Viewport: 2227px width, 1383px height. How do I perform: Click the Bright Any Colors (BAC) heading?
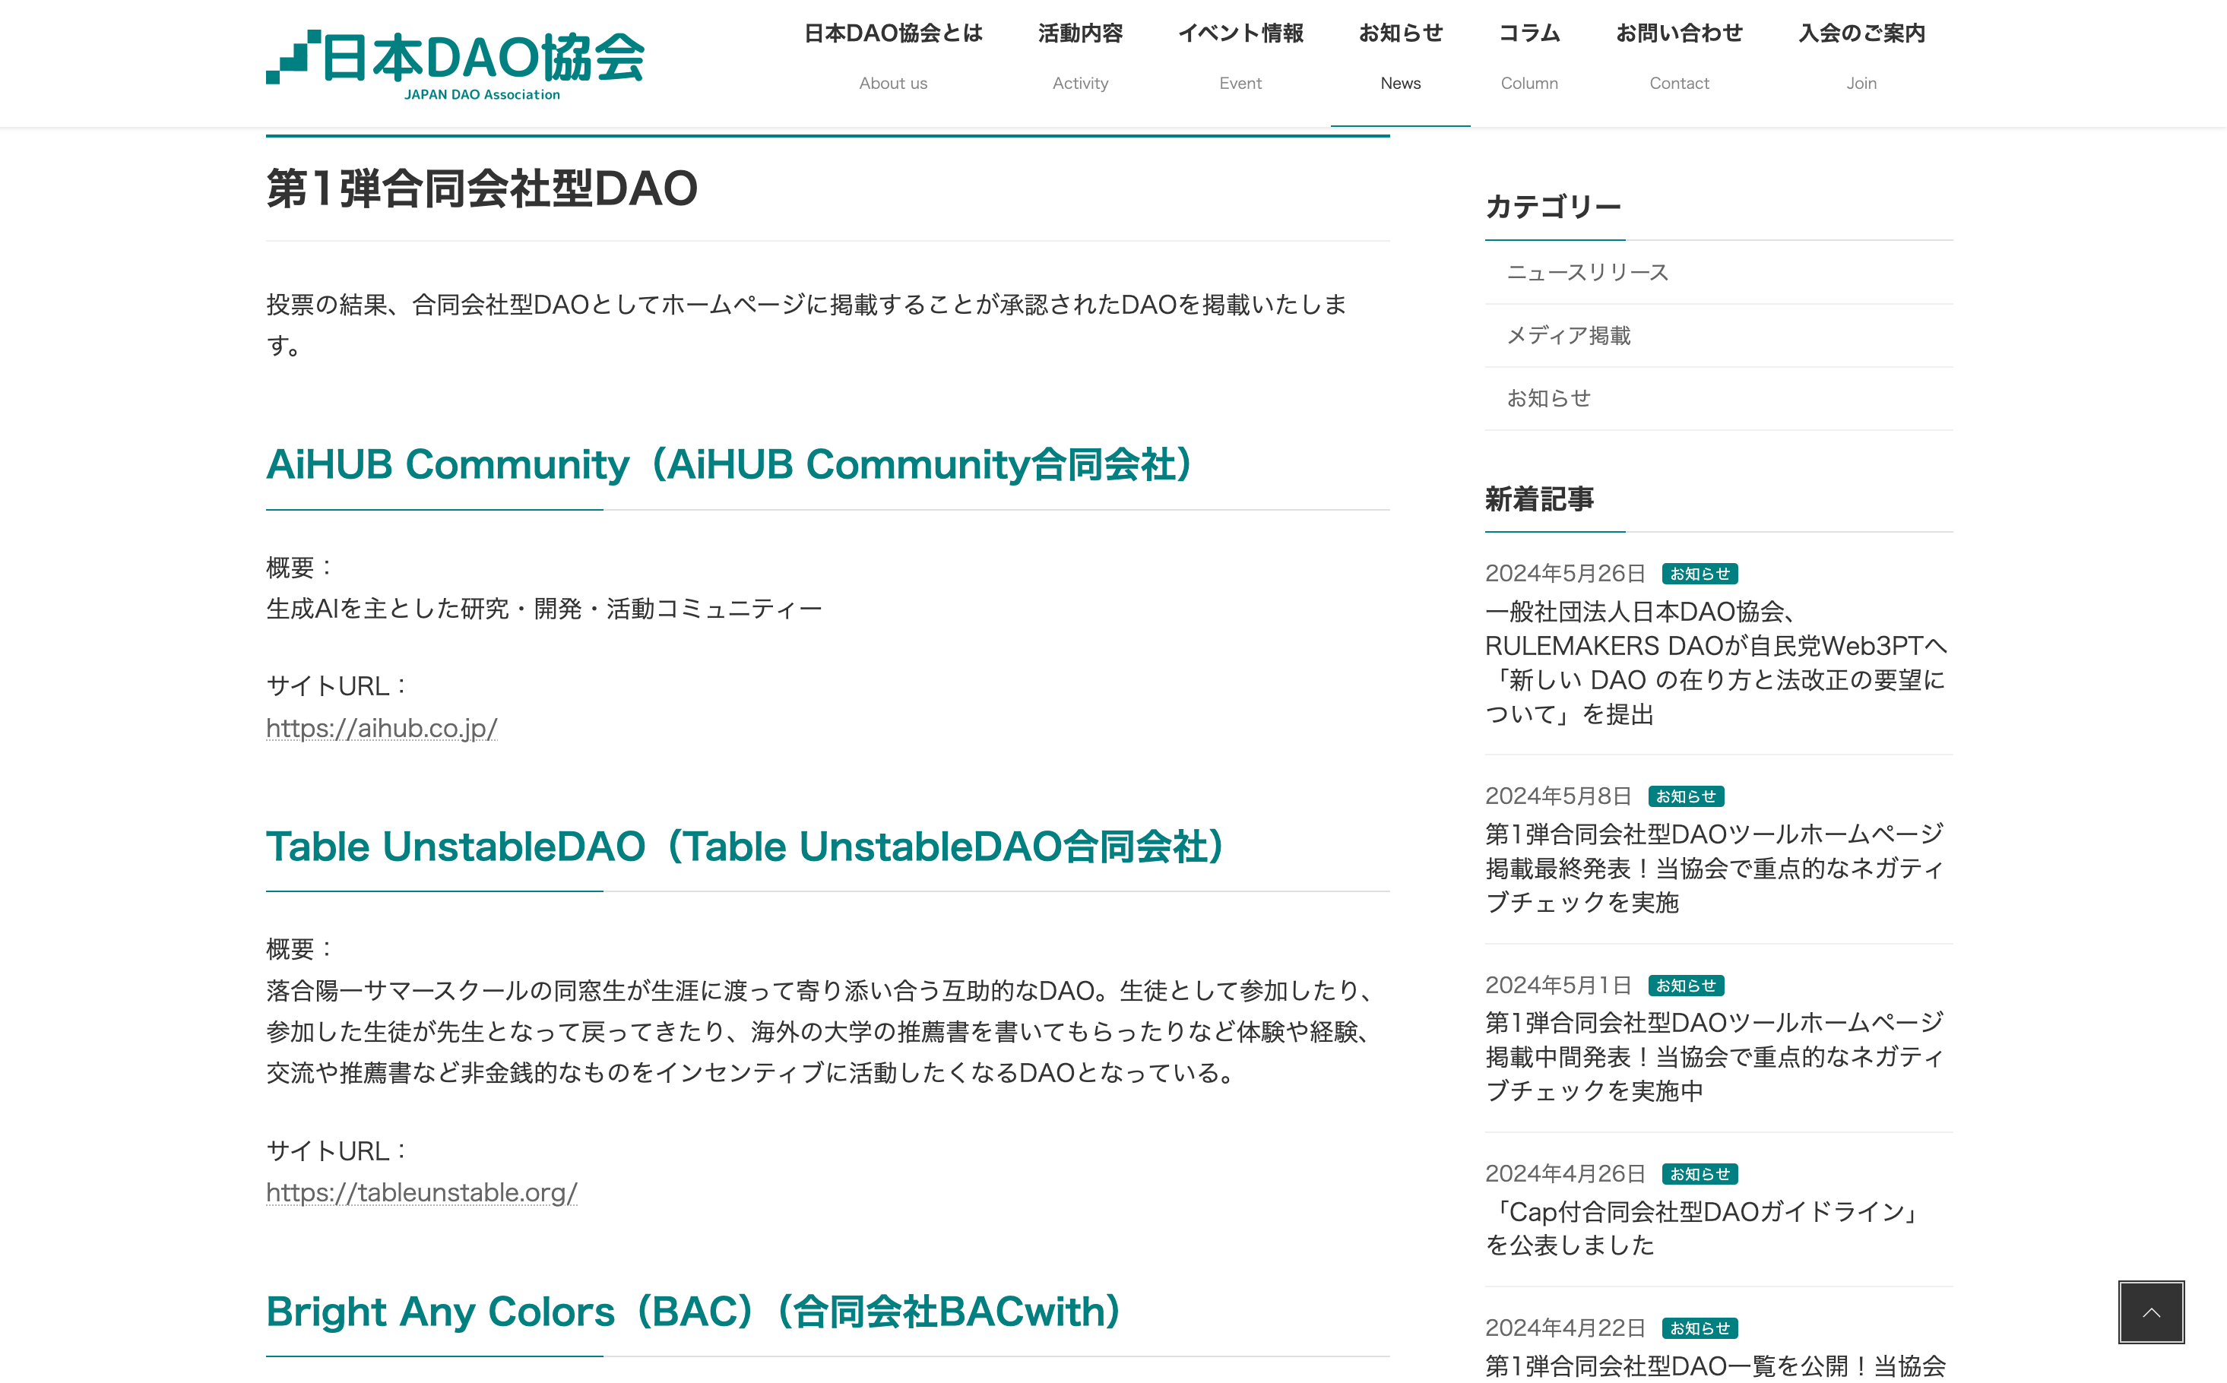[x=695, y=1312]
